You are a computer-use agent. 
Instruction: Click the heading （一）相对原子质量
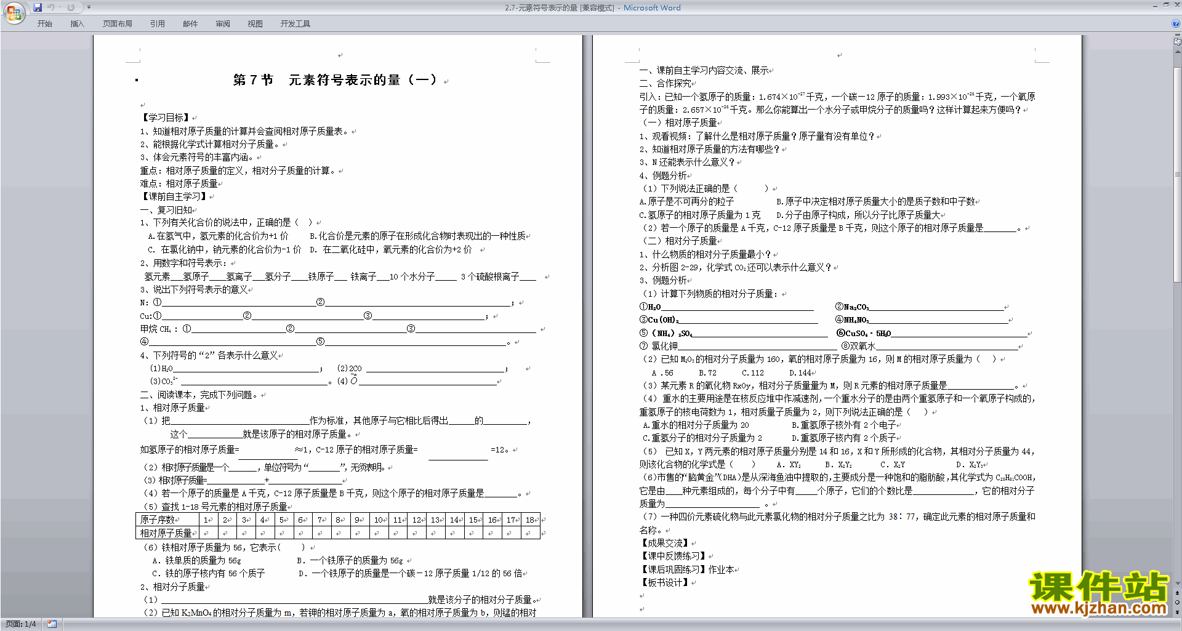[x=680, y=123]
